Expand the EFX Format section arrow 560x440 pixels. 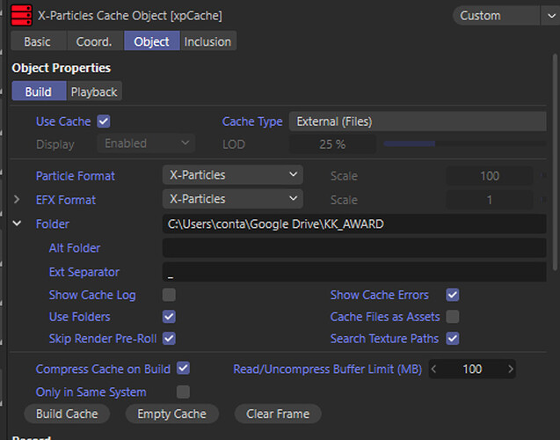[17, 200]
